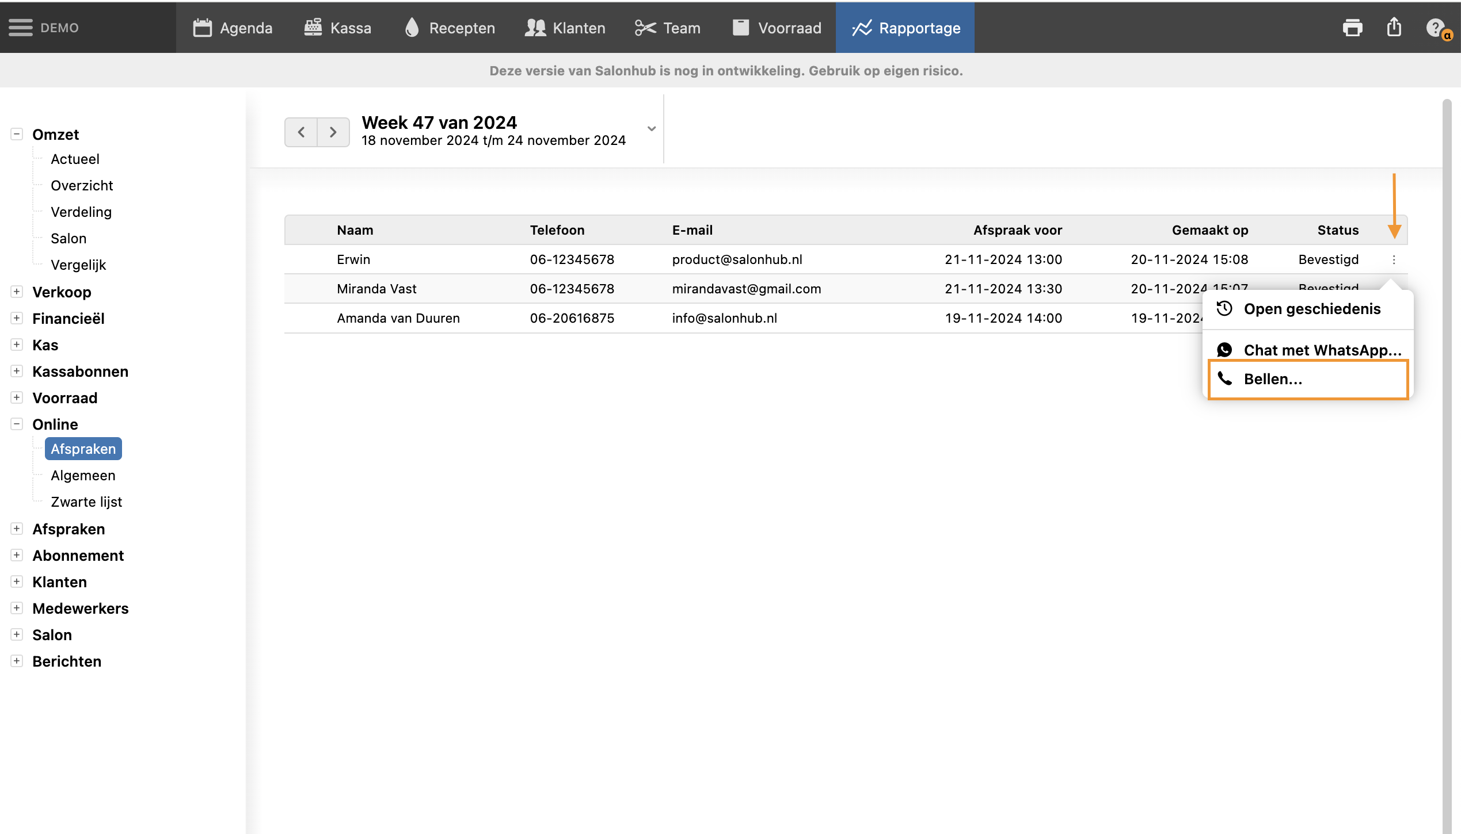Collapse the Omzet tree section
Viewport: 1461px width, 834px height.
(17, 134)
